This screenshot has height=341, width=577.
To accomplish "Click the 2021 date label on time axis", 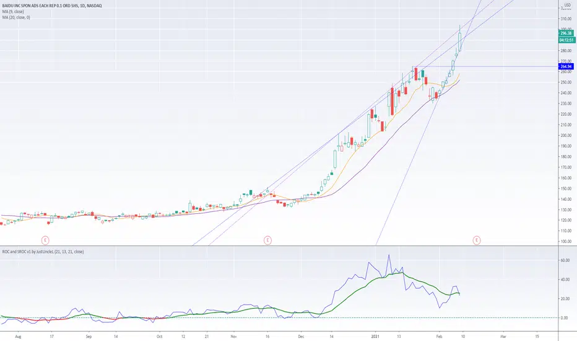I will point(375,337).
